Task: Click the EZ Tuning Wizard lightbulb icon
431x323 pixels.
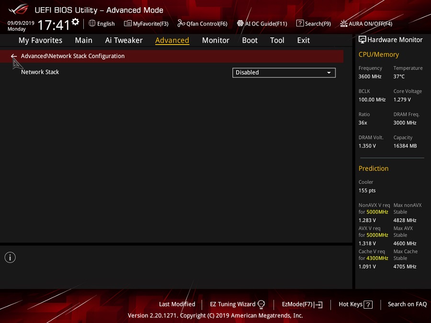Action: (x=261, y=304)
